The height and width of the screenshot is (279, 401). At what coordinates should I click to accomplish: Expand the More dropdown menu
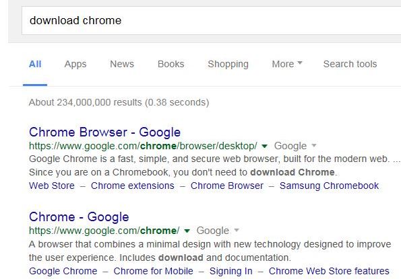(287, 64)
